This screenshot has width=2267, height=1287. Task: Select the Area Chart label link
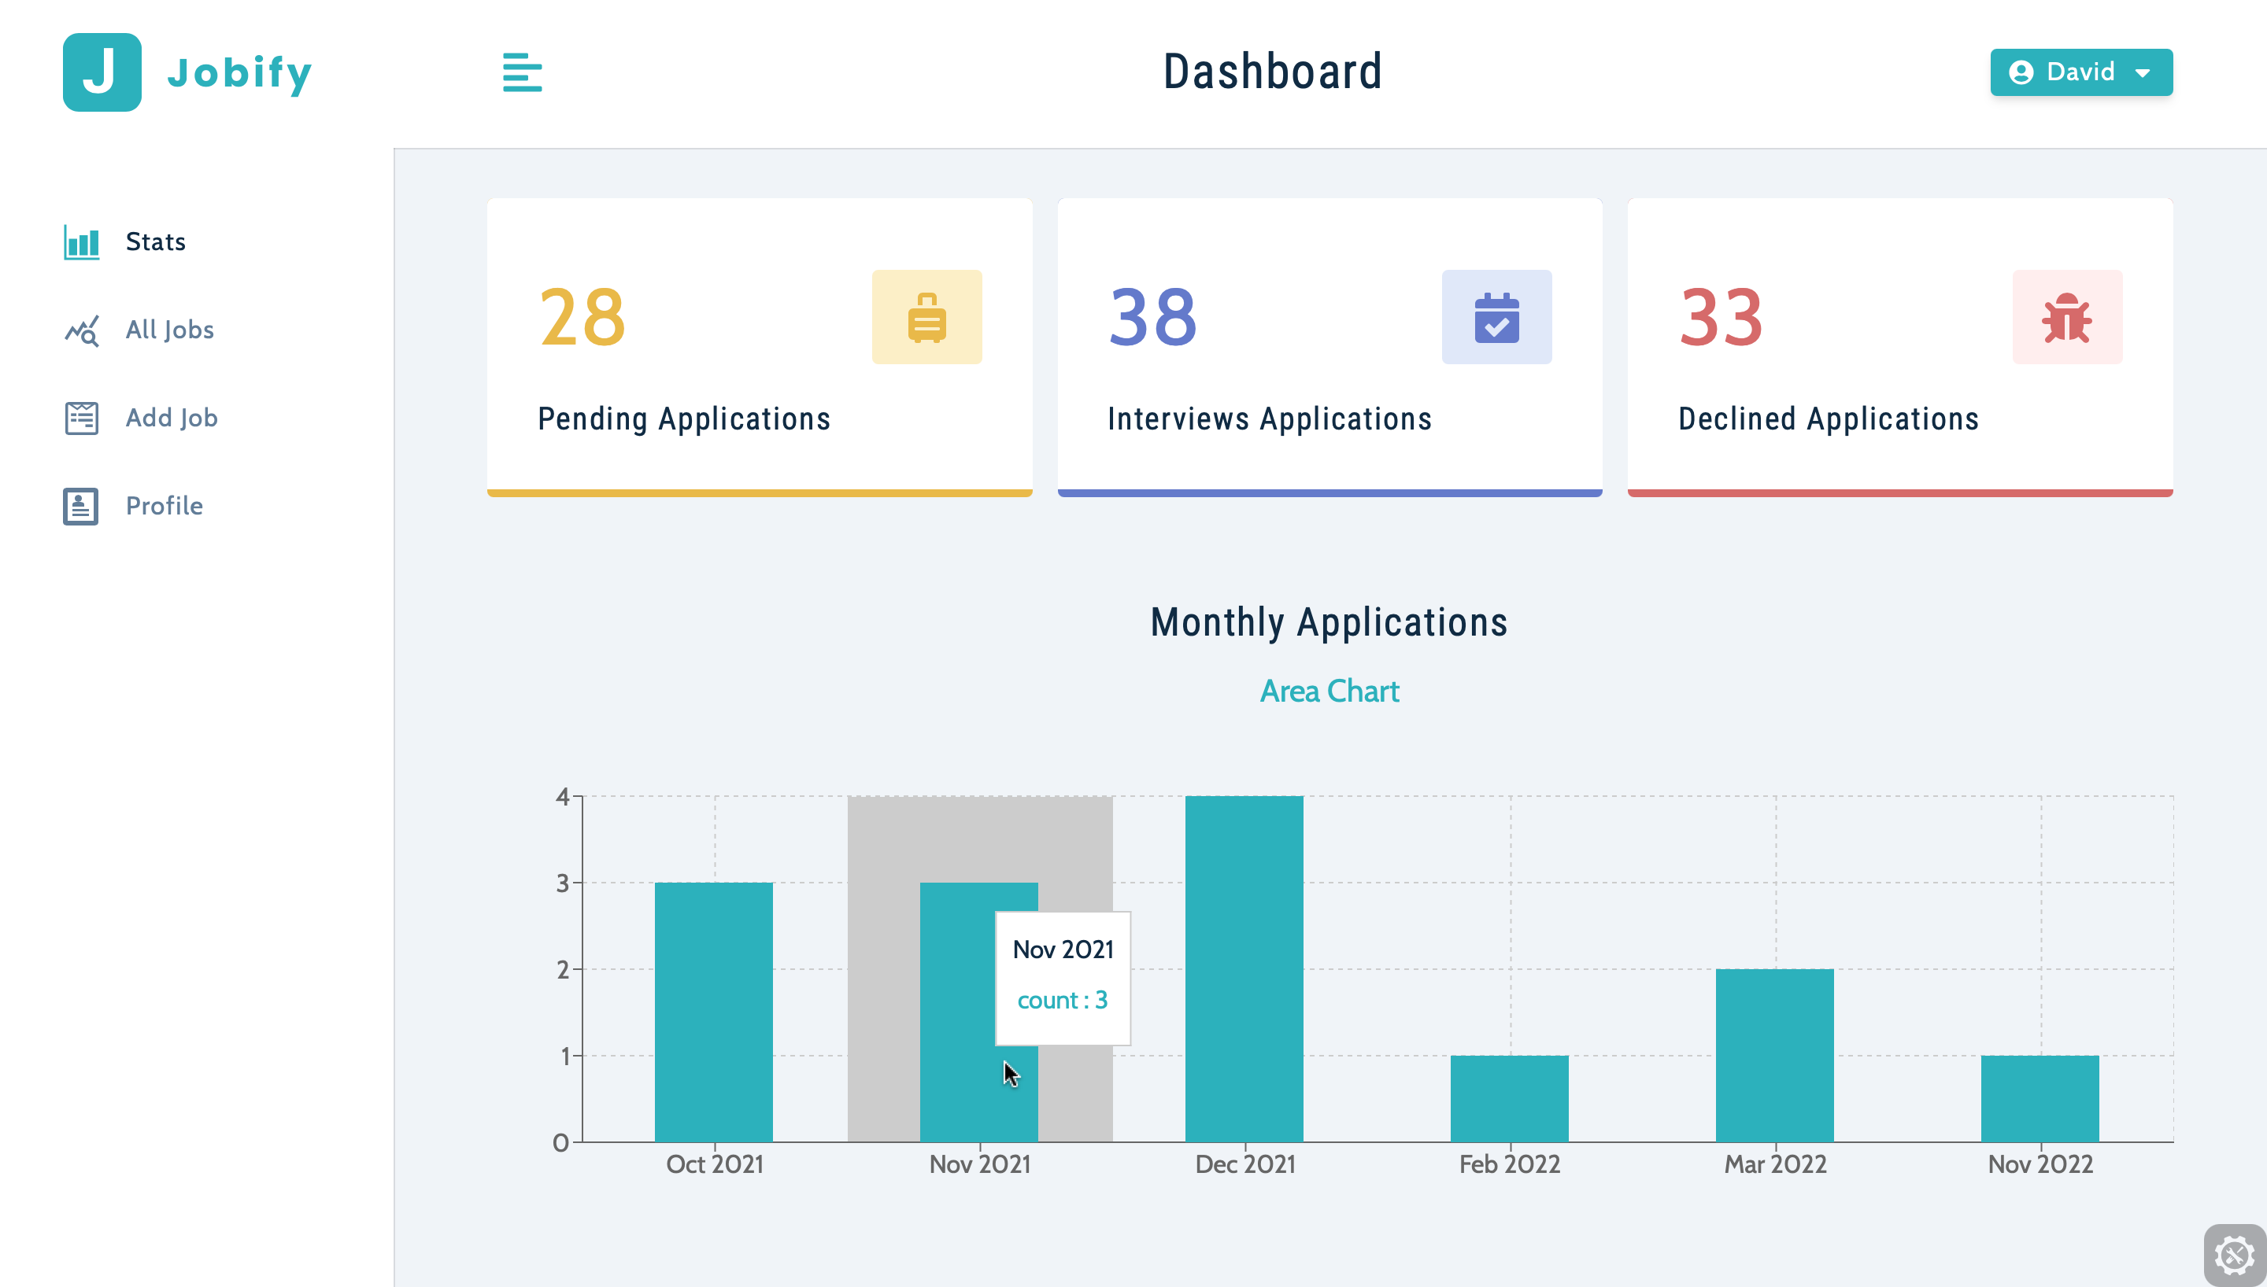(x=1330, y=692)
